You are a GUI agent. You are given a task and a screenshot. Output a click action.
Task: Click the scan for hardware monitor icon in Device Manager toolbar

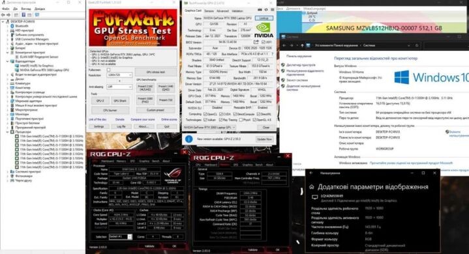coord(37,15)
